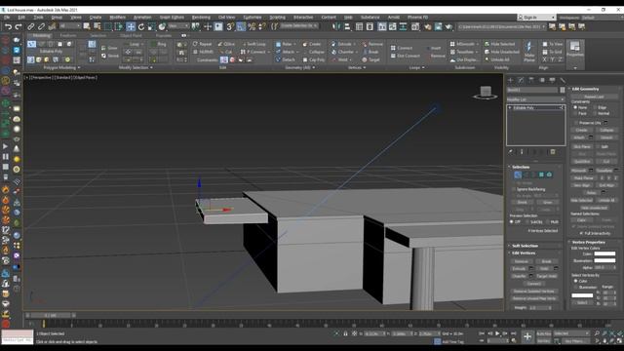Image resolution: width=624 pixels, height=351 pixels.
Task: Click the Collapse button in Edit Geometry
Action: 606,130
